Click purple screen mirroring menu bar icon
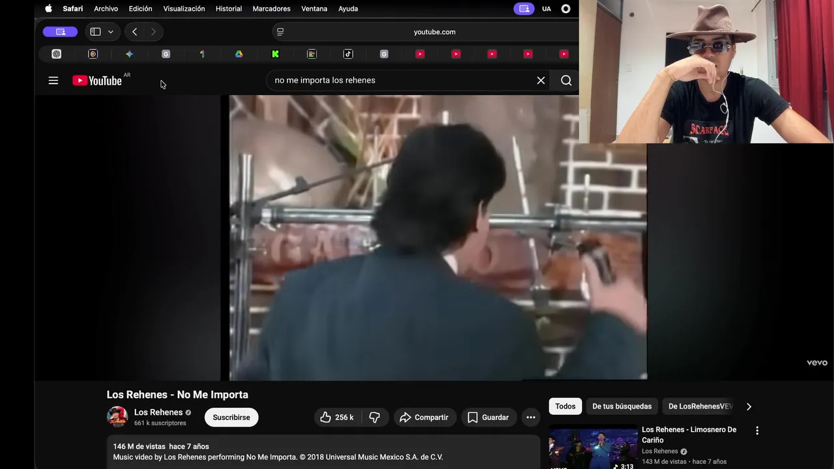The height and width of the screenshot is (469, 834). pos(524,8)
